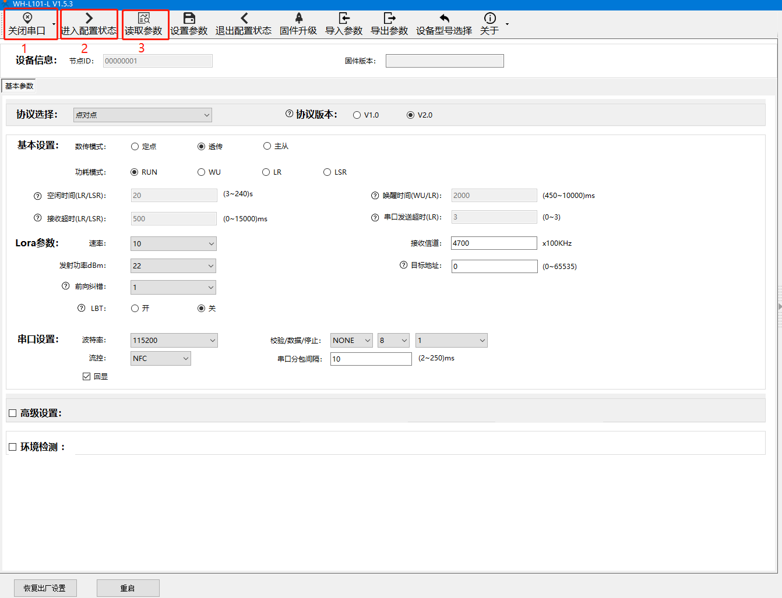Click the 重启 restart button
This screenshot has width=782, height=598.
[128, 588]
